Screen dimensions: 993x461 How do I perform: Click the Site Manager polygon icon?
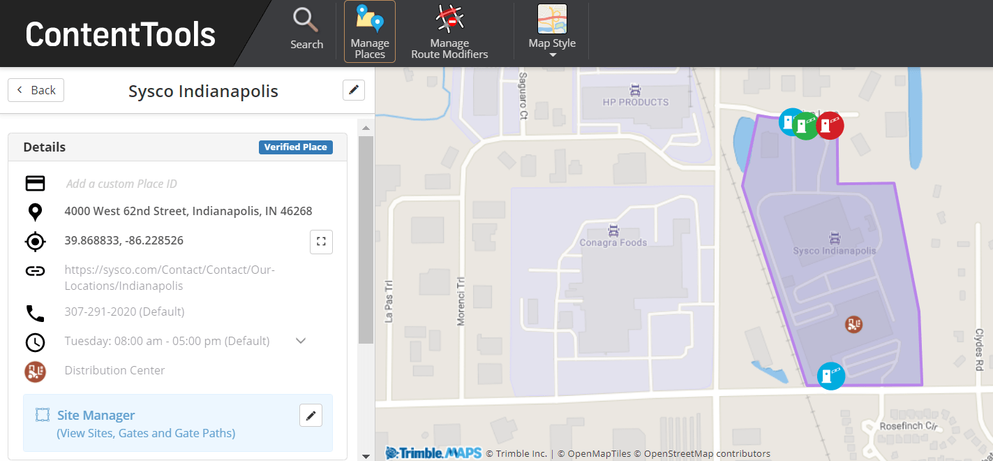click(x=43, y=415)
